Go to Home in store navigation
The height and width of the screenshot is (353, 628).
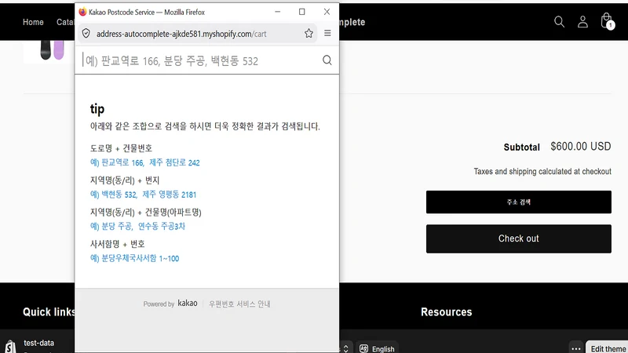coord(33,22)
